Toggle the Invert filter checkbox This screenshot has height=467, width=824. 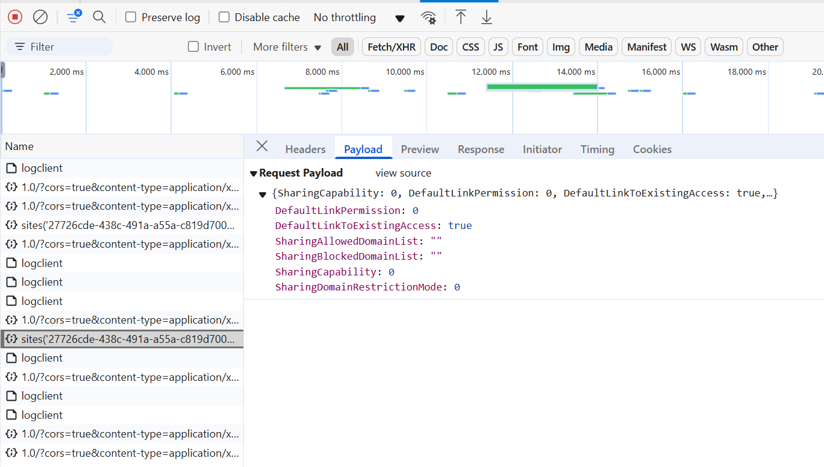point(193,47)
